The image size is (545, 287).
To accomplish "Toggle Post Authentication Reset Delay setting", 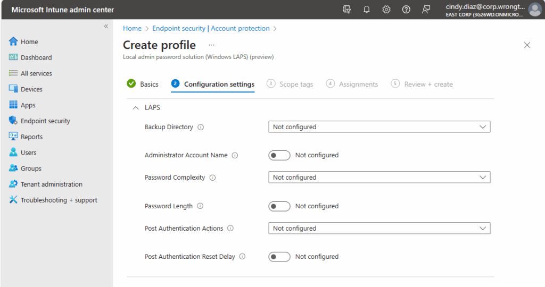I will [279, 257].
